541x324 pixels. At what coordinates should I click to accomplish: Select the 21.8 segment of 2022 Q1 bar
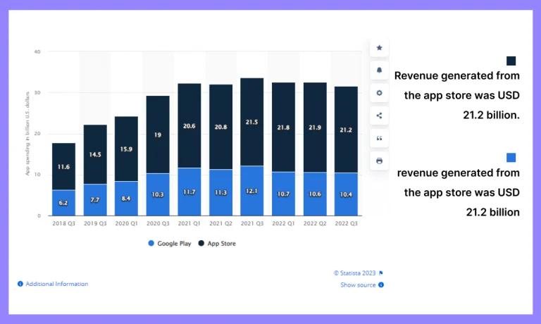[x=284, y=127]
